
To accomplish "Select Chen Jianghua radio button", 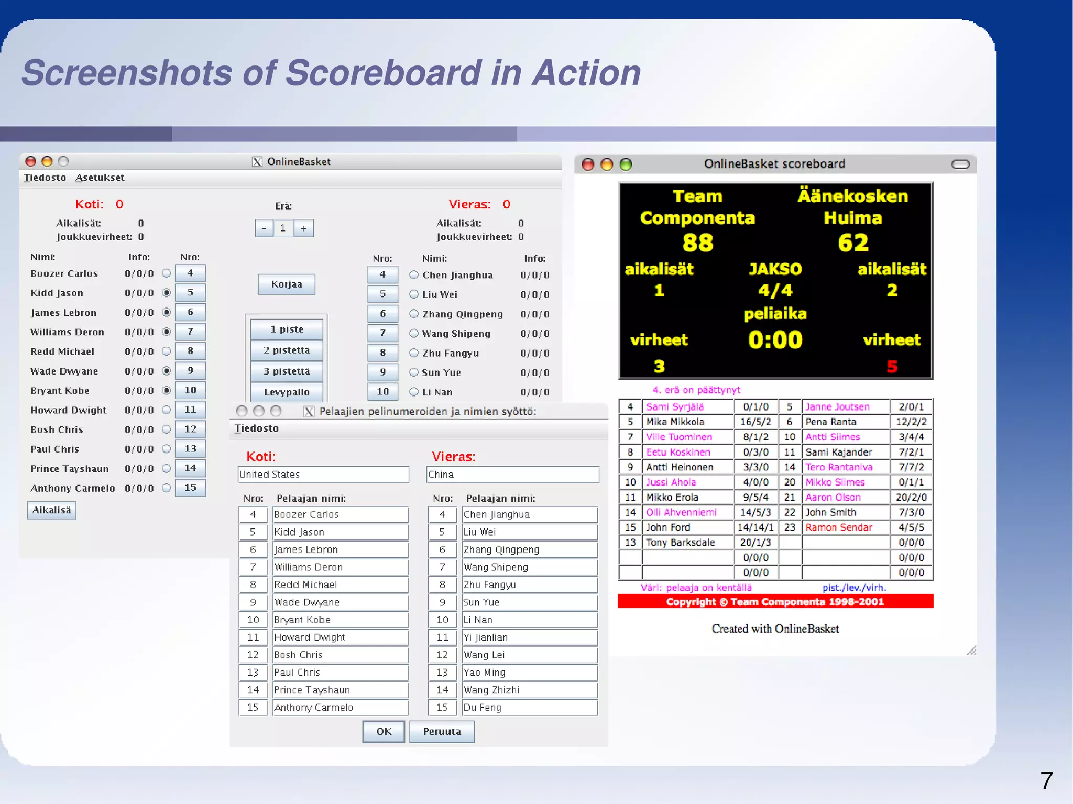I will [x=414, y=274].
